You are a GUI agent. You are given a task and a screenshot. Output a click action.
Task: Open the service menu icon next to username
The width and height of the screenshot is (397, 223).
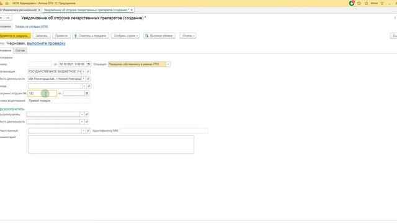pyautogui.click(x=382, y=3)
